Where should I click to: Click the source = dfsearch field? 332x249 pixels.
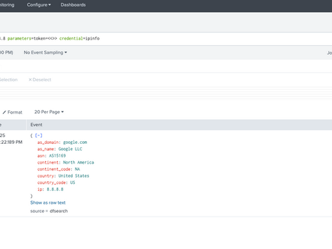[x=49, y=211]
